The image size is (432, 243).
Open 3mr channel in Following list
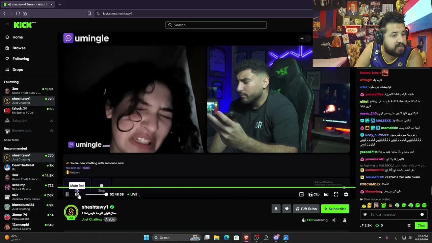point(29,91)
